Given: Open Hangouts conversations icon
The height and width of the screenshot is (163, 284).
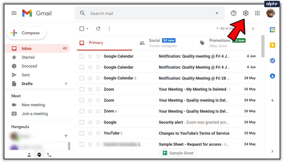Looking at the screenshot, I should tap(39, 155).
